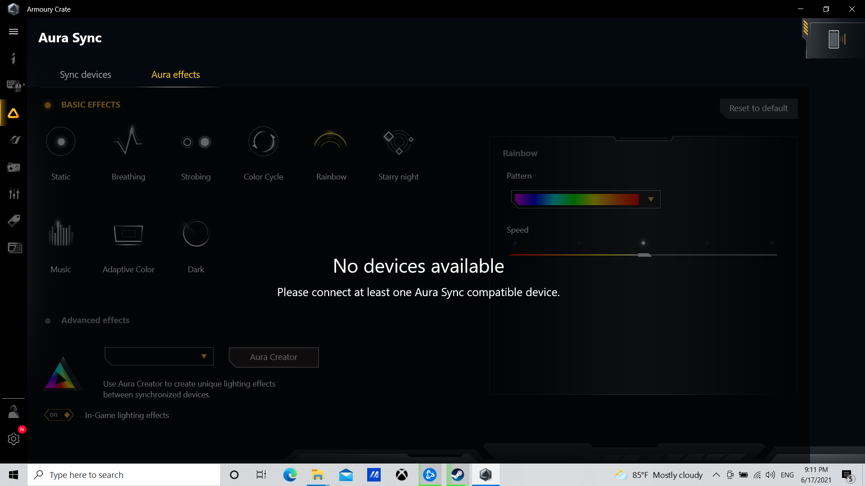Open Scenario Profiles sliders icon
The height and width of the screenshot is (486, 865).
pyautogui.click(x=14, y=194)
